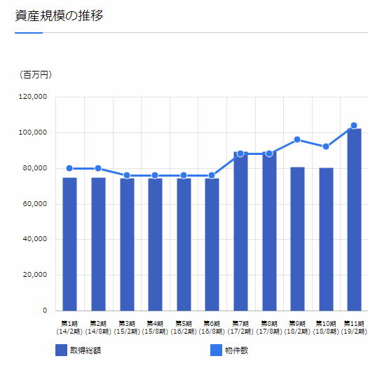Click the 資産規模の推移 heading
Image resolution: width=368 pixels, height=375 pixels.
[x=59, y=15]
